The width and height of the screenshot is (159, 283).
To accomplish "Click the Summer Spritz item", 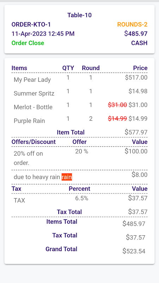I will click(x=34, y=93).
